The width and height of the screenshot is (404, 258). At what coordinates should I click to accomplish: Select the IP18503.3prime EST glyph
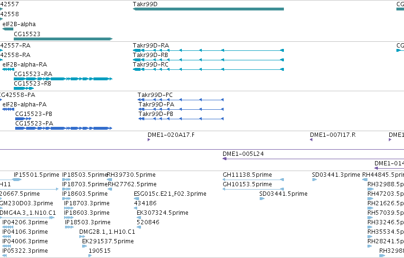tap(69, 227)
